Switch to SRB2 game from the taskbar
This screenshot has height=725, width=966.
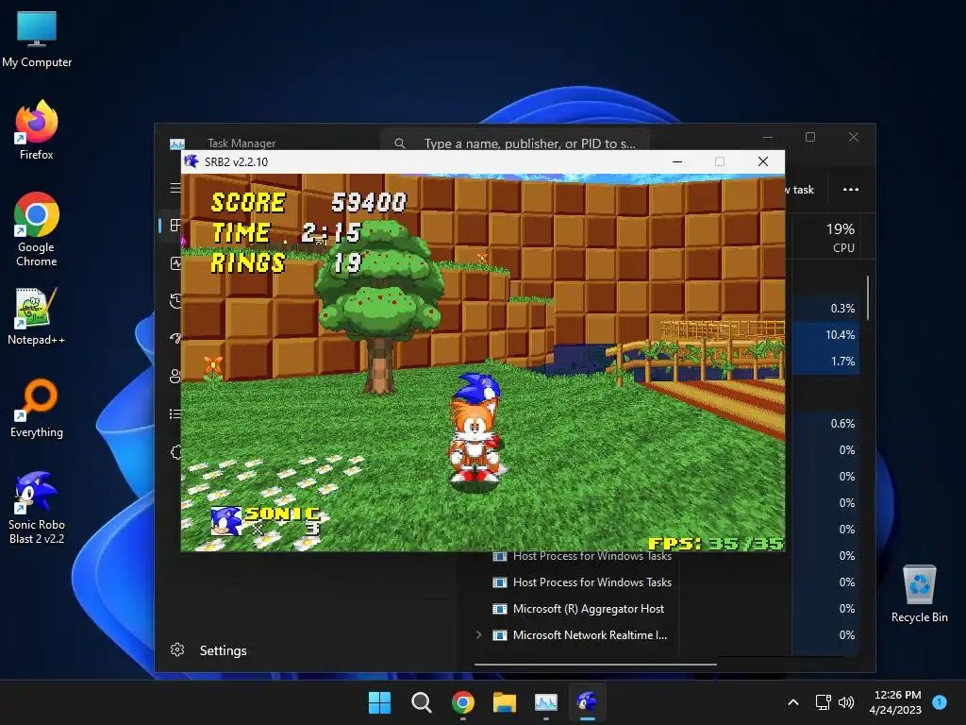click(587, 702)
